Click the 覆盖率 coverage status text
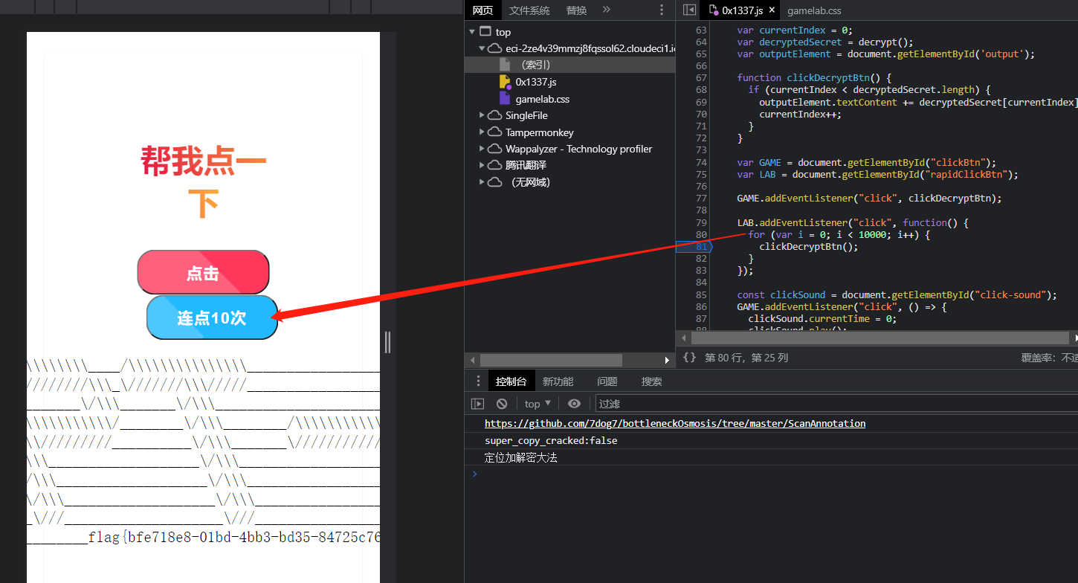Viewport: 1078px width, 583px height. [1049, 358]
